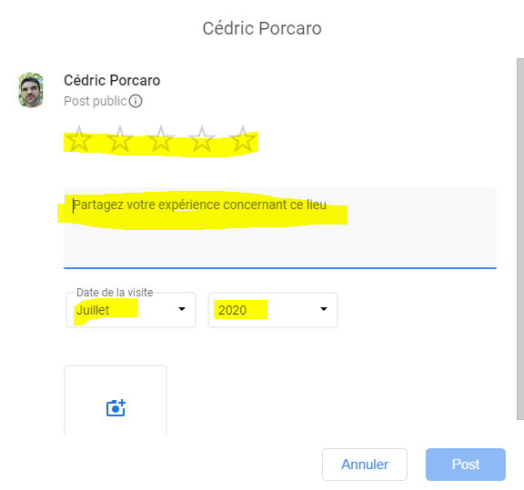Click the Cédric Porcaro name beside avatar
Viewport: 524px width, 490px height.
tap(112, 81)
